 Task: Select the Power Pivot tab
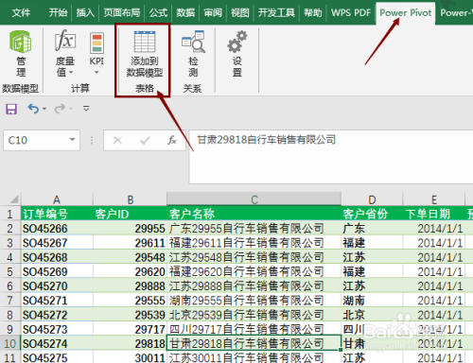coord(406,13)
